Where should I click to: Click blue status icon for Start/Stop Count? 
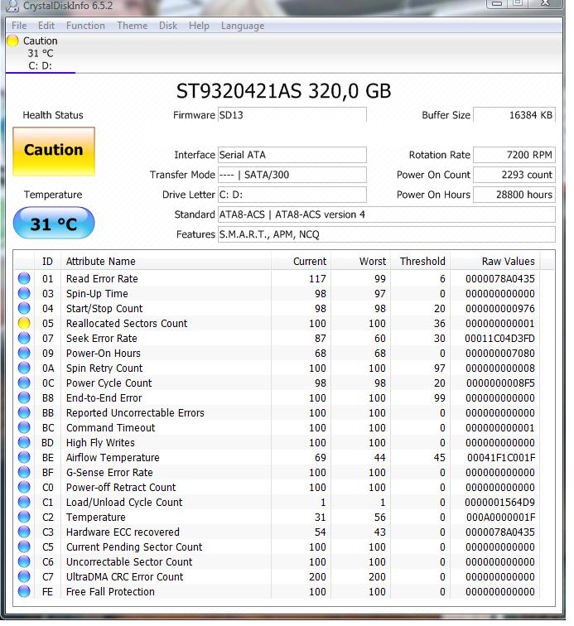pos(24,308)
